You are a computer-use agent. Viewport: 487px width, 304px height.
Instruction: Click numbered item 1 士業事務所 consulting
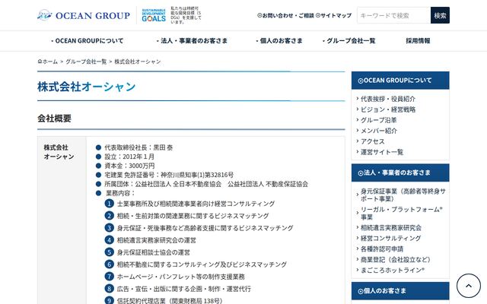click(x=196, y=204)
